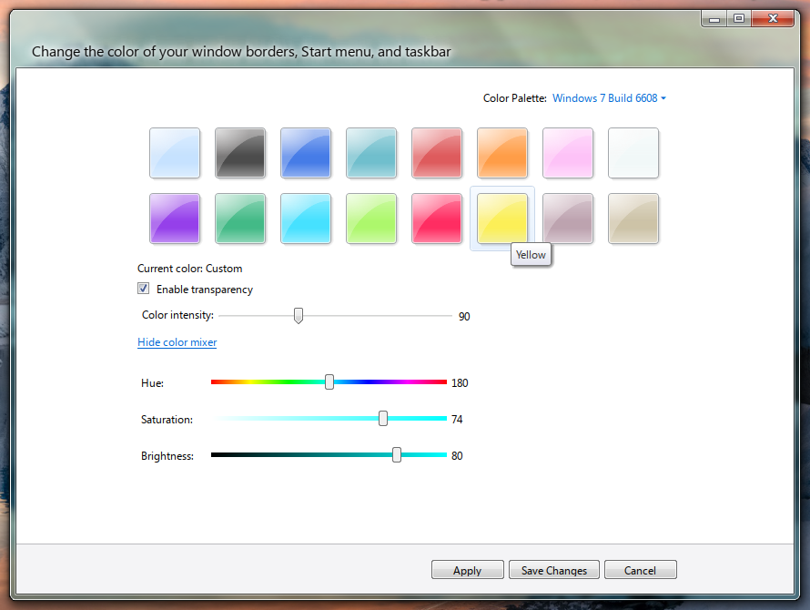The width and height of the screenshot is (810, 610).
Task: Select the frost white color swatch
Action: [x=633, y=153]
